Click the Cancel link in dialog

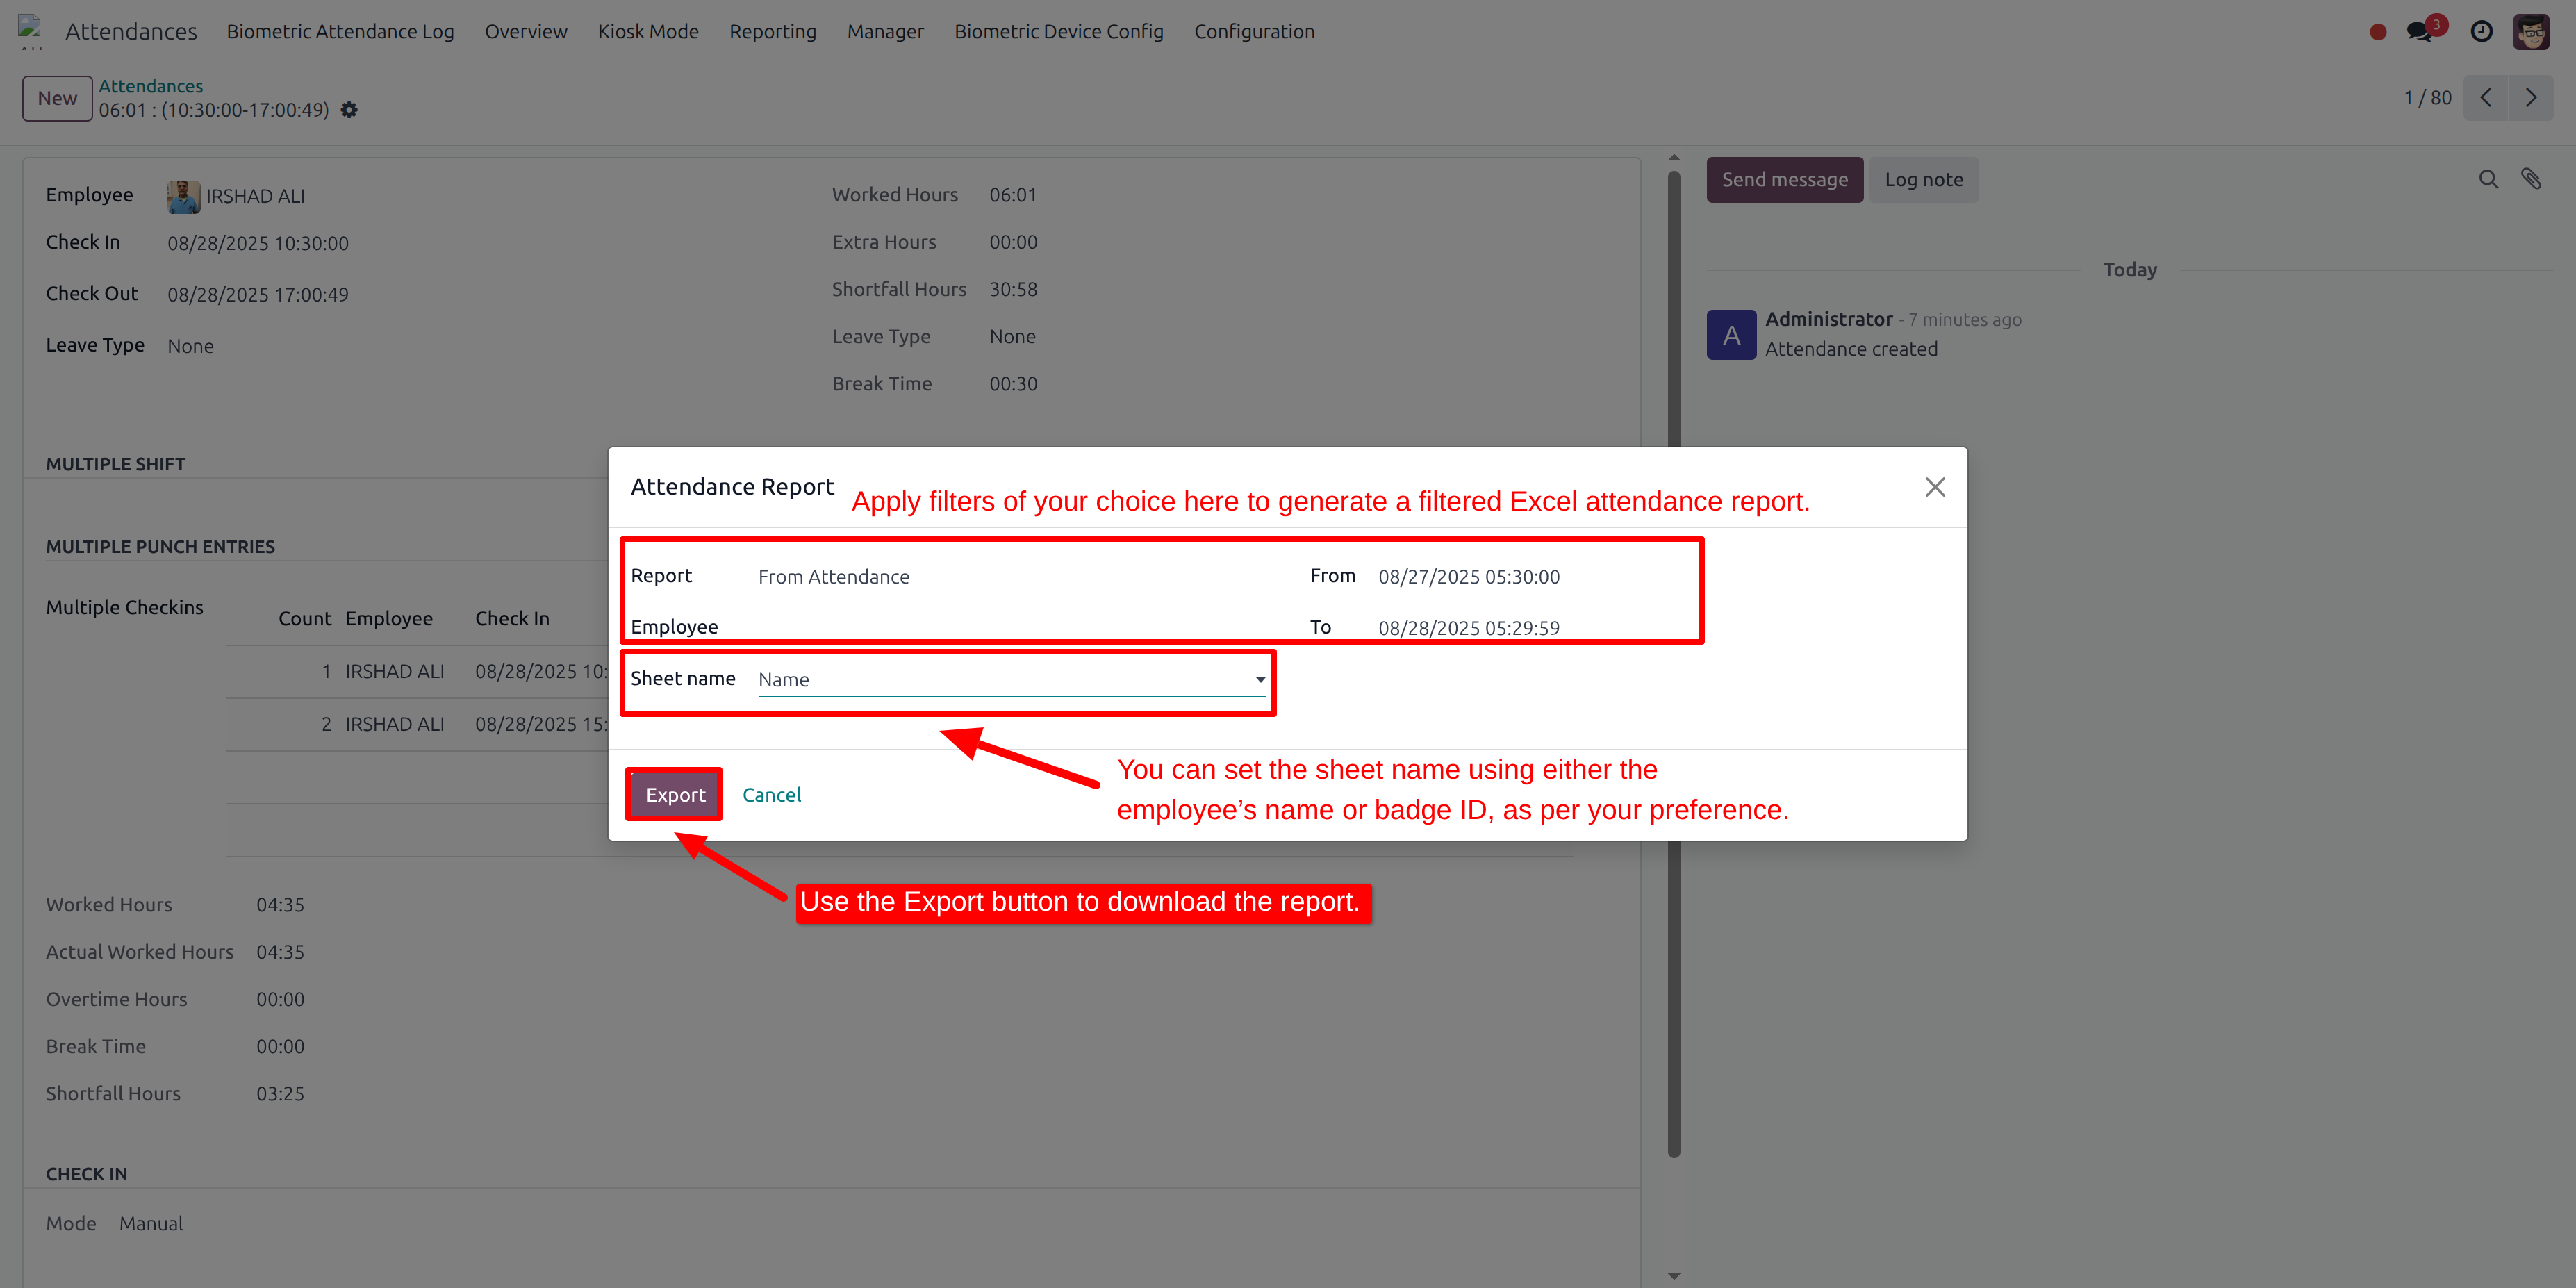tap(771, 795)
